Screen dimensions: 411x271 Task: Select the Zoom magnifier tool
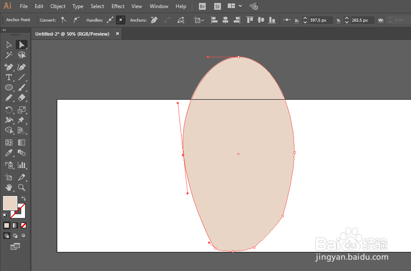(x=22, y=187)
